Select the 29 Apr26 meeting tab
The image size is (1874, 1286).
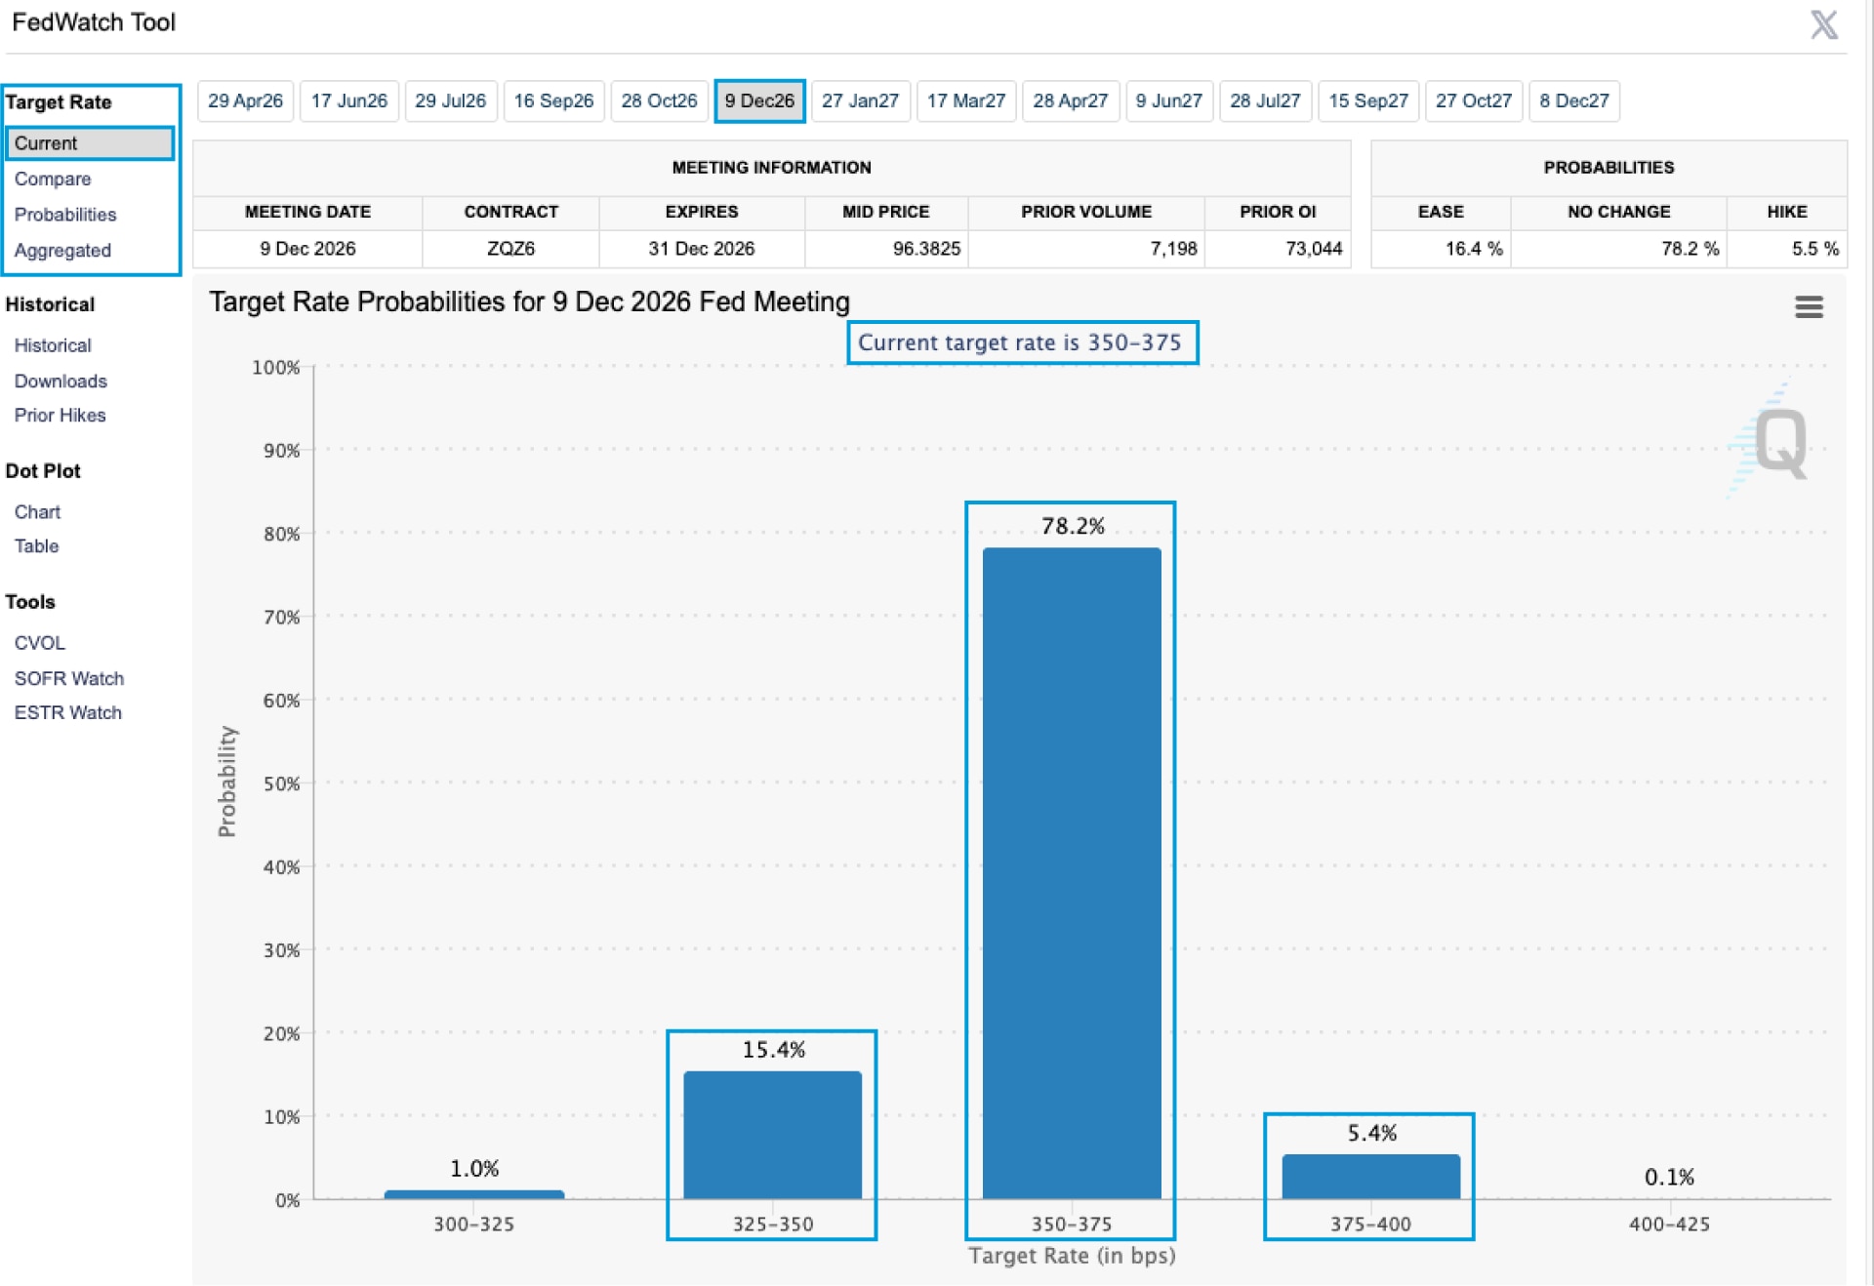pyautogui.click(x=245, y=100)
